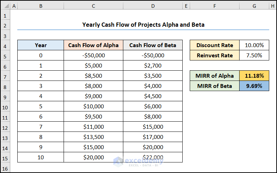This screenshot has height=173, width=277.
Task: Select Beta's $15,000 cash flow cell
Action: coord(153,127)
